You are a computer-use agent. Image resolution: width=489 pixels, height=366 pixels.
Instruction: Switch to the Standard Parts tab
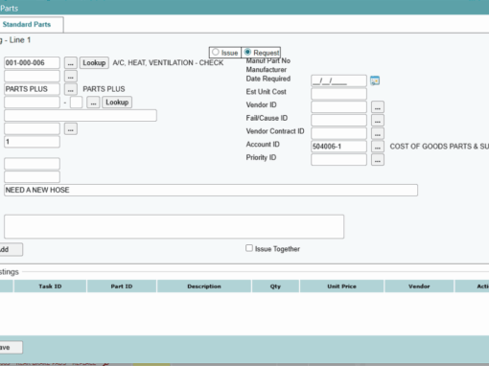click(27, 24)
